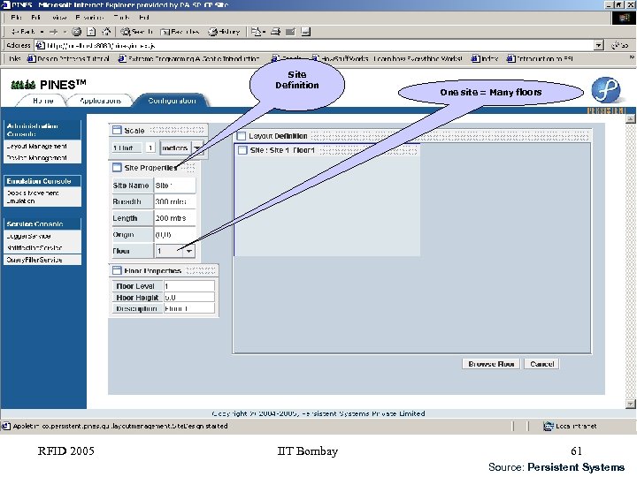The height and width of the screenshot is (477, 637).
Task: Open the History toolbar button
Action: (224, 31)
